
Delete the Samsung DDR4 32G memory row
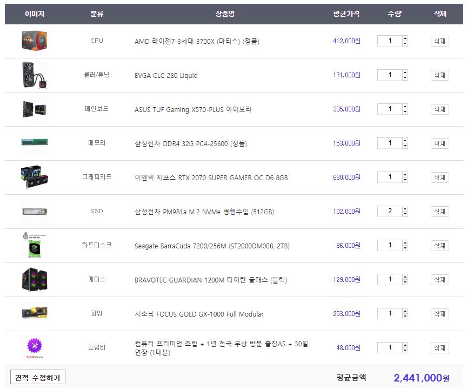click(439, 143)
